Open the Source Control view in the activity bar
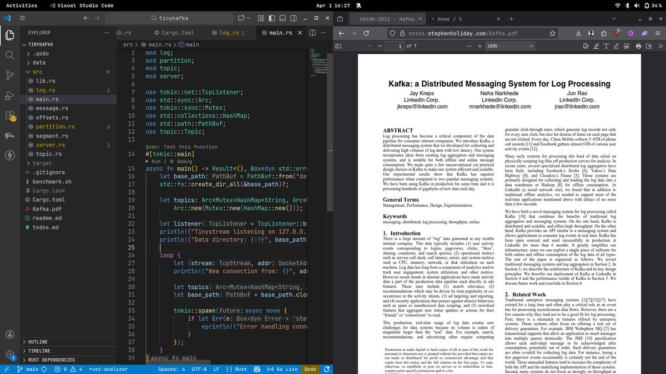Image resolution: width=666 pixels, height=374 pixels. click(x=9, y=76)
